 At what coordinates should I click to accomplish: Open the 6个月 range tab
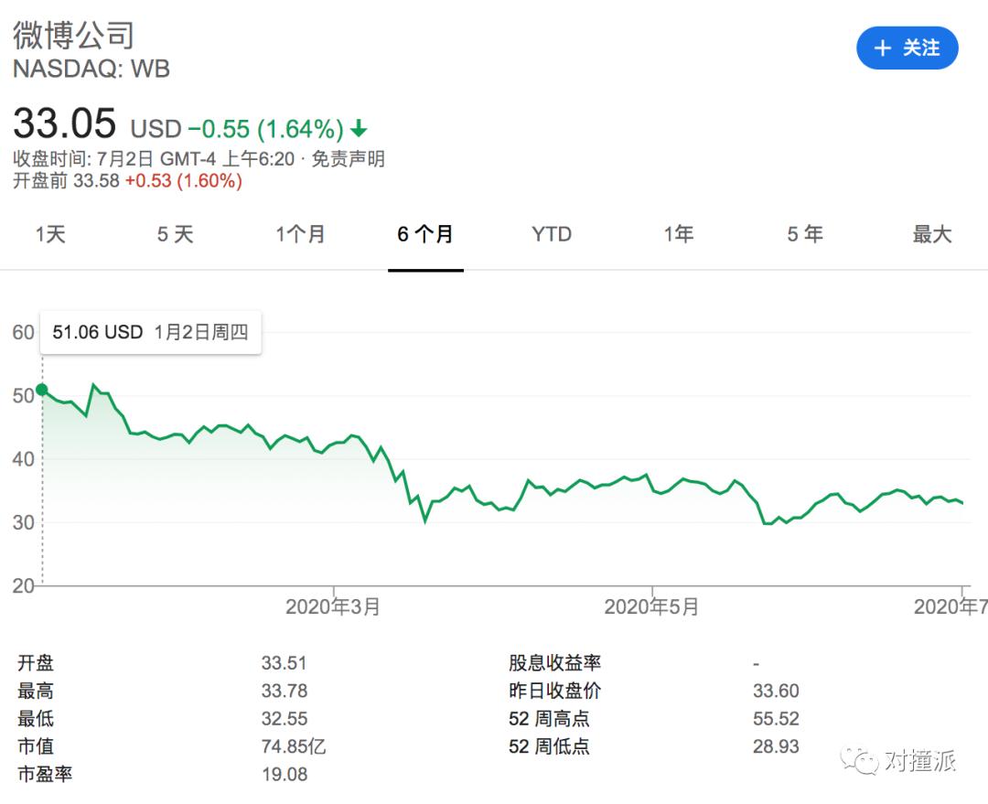(425, 234)
